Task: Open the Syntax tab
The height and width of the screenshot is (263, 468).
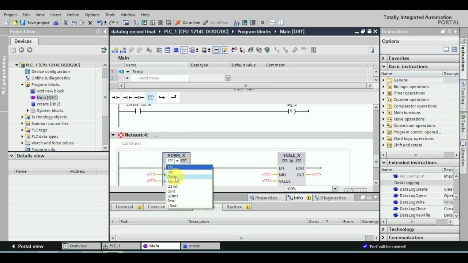Action: point(238,207)
